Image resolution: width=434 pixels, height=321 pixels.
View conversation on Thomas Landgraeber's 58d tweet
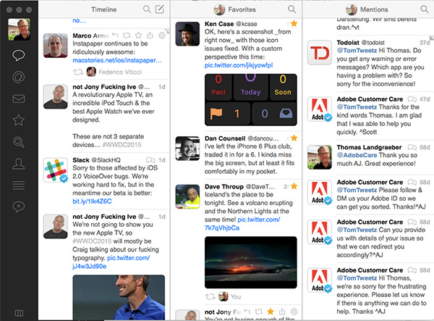click(x=412, y=147)
